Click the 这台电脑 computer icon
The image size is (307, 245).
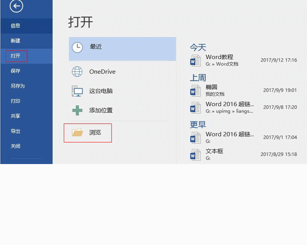coord(77,91)
